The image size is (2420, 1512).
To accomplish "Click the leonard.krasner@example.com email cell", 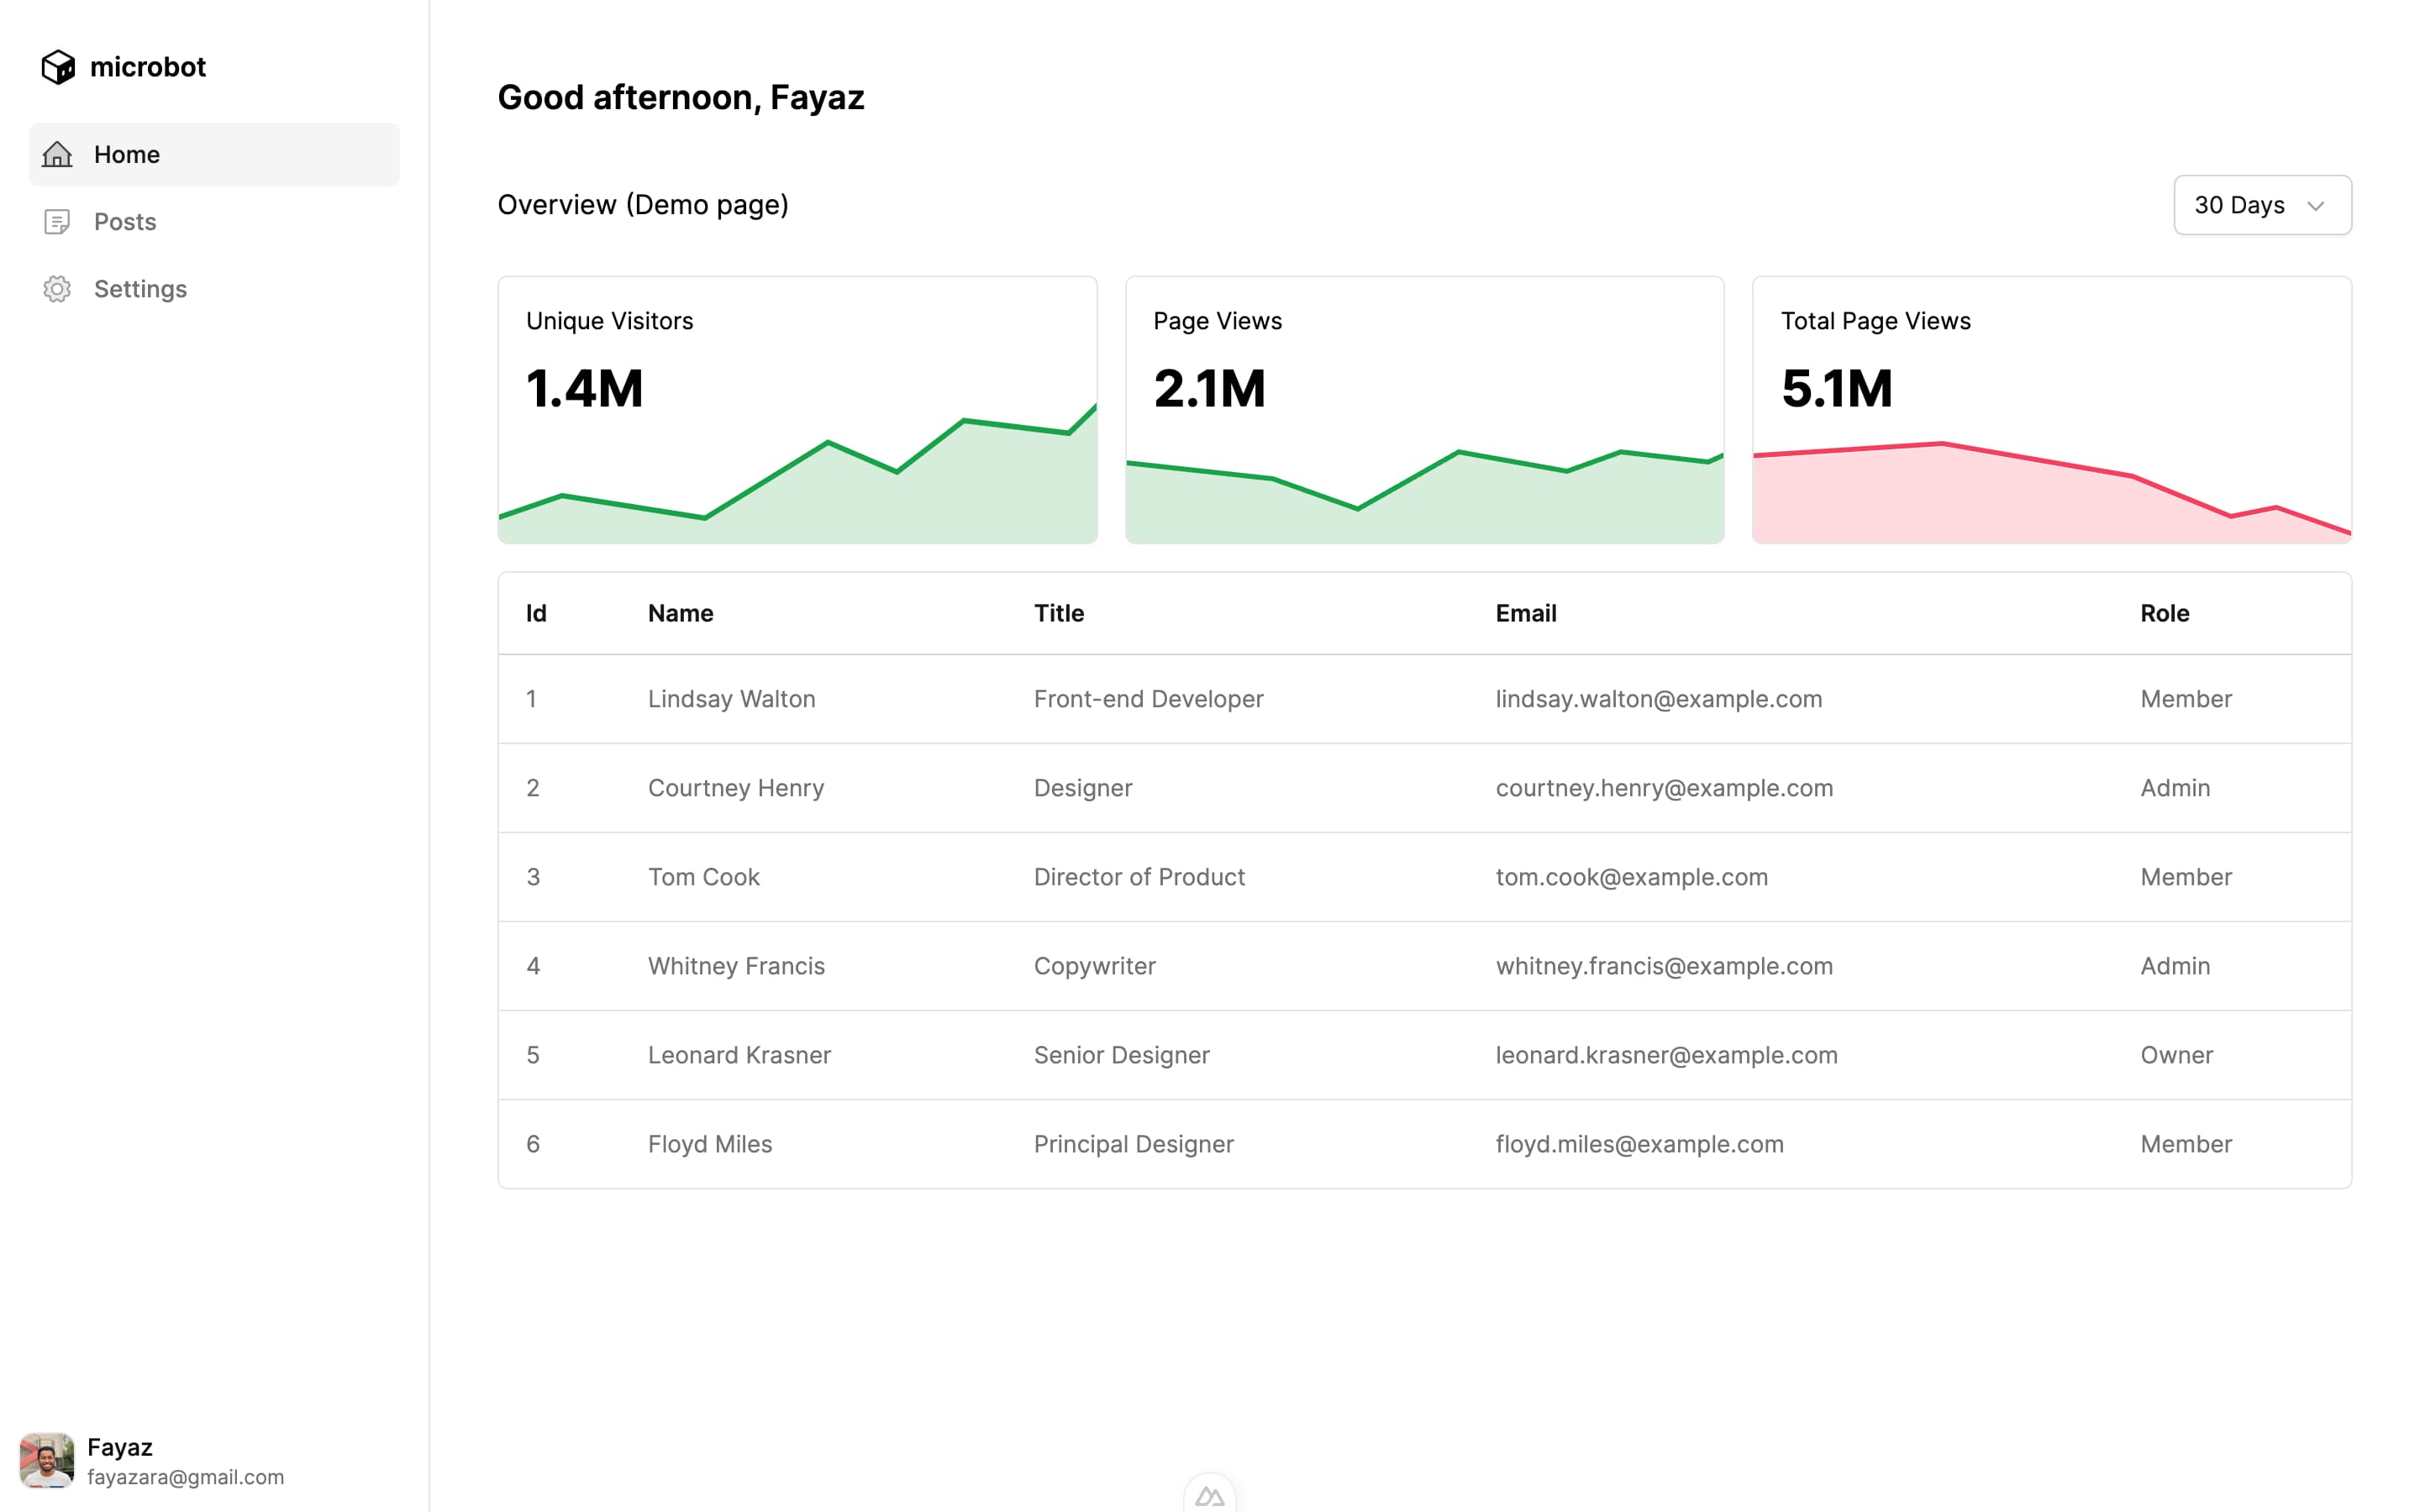I will coord(1666,1055).
